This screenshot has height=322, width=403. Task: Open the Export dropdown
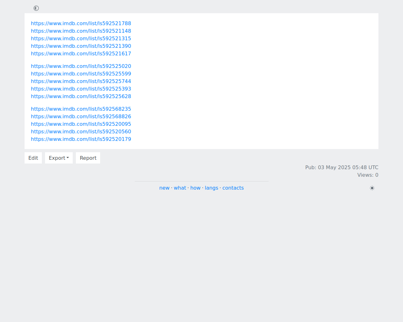pos(59,158)
